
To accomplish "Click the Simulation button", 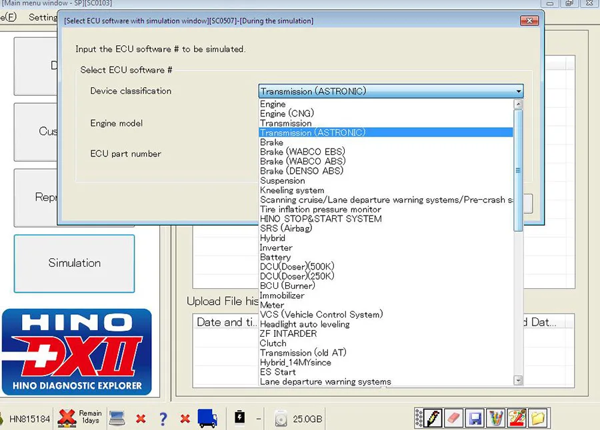I will [74, 264].
